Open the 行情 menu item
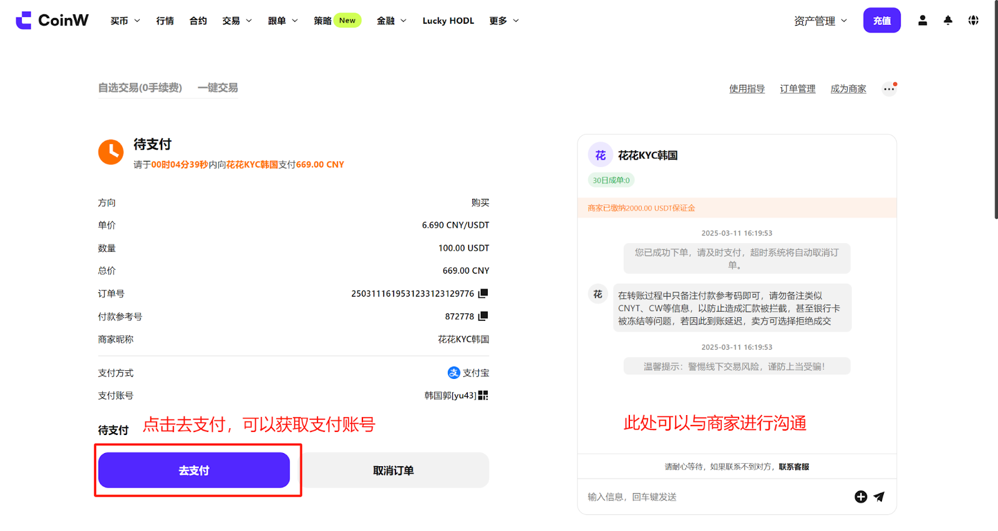Screen dimensions: 998x531 click(165, 21)
